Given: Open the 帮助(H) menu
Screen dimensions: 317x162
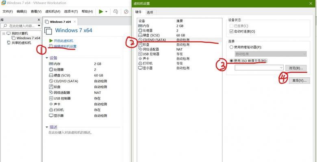Looking at the screenshot, I should click(x=87, y=11).
